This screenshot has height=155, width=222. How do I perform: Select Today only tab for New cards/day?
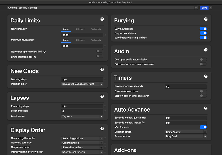pyautogui.click(x=96, y=29)
